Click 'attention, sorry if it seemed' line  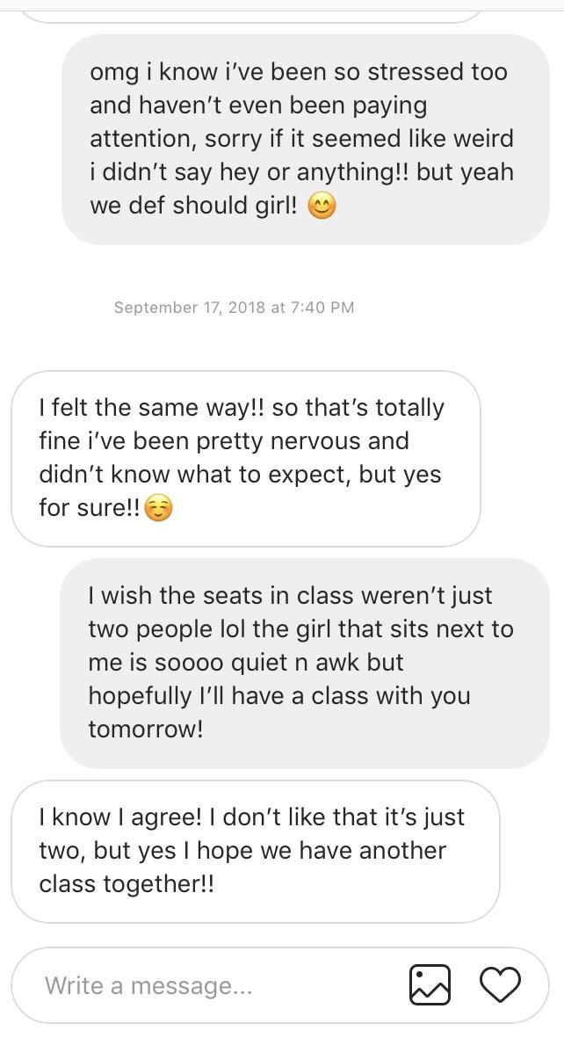(x=301, y=138)
